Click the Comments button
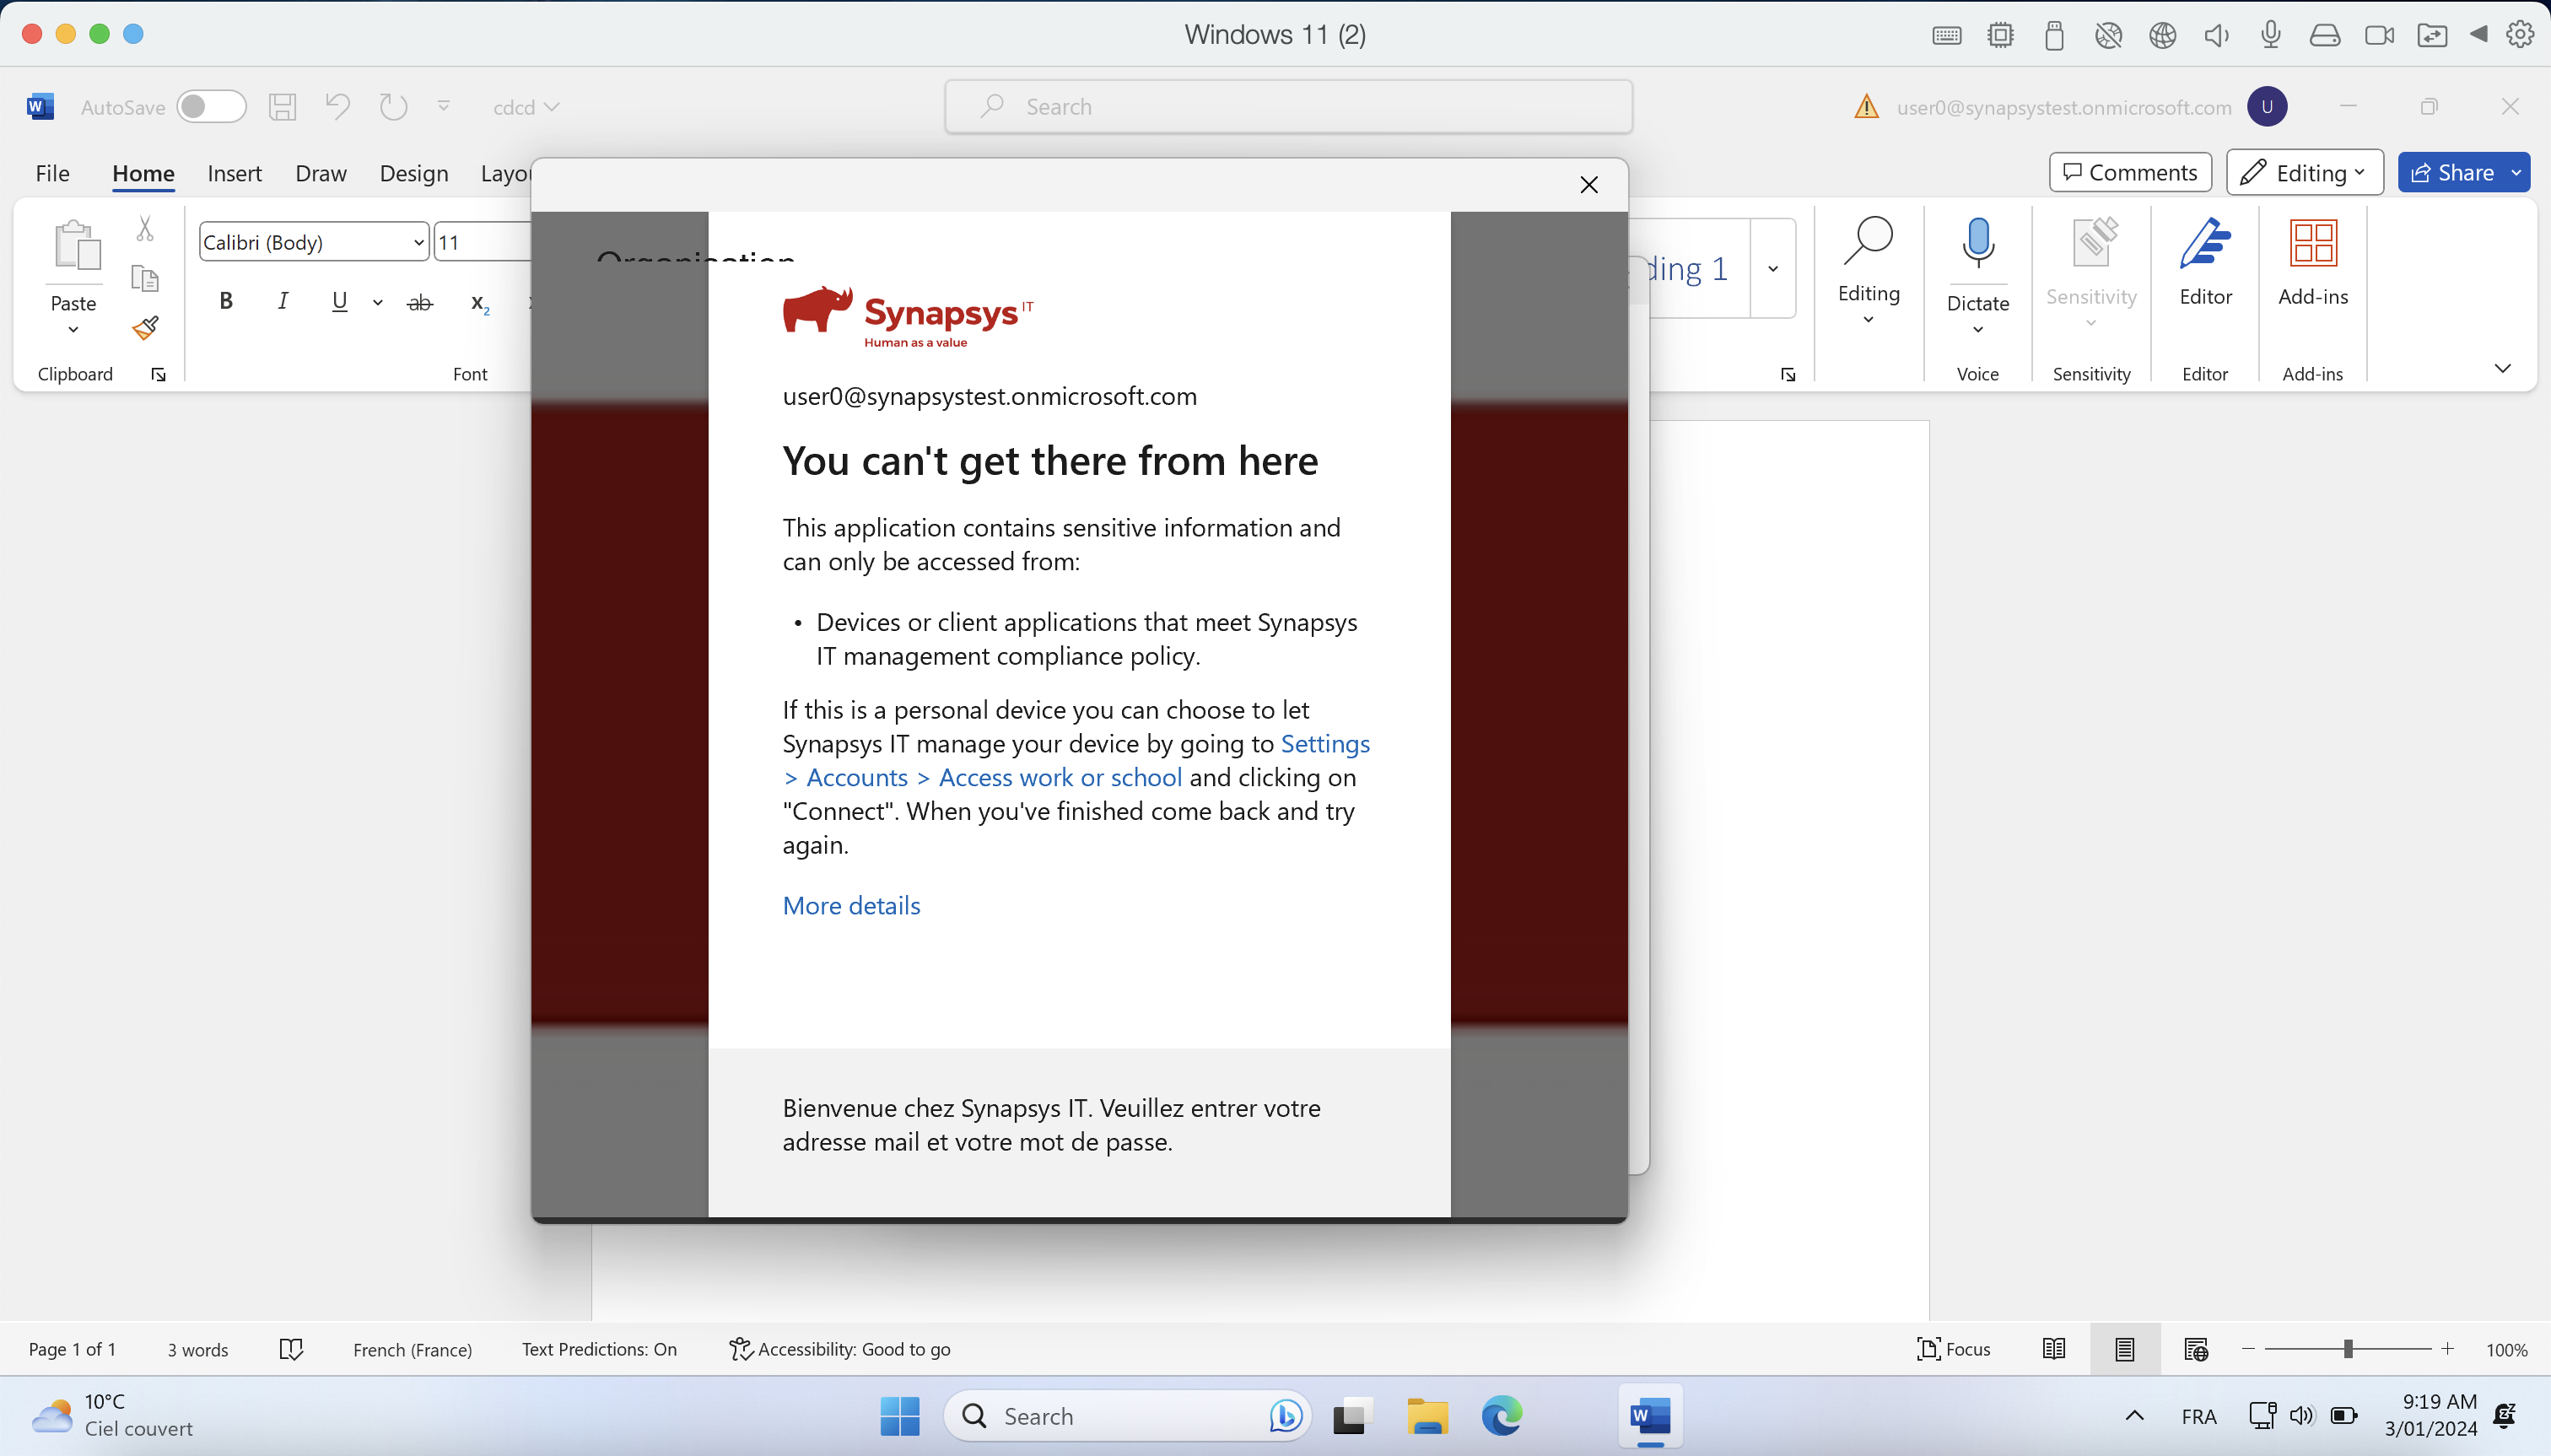 tap(2129, 173)
